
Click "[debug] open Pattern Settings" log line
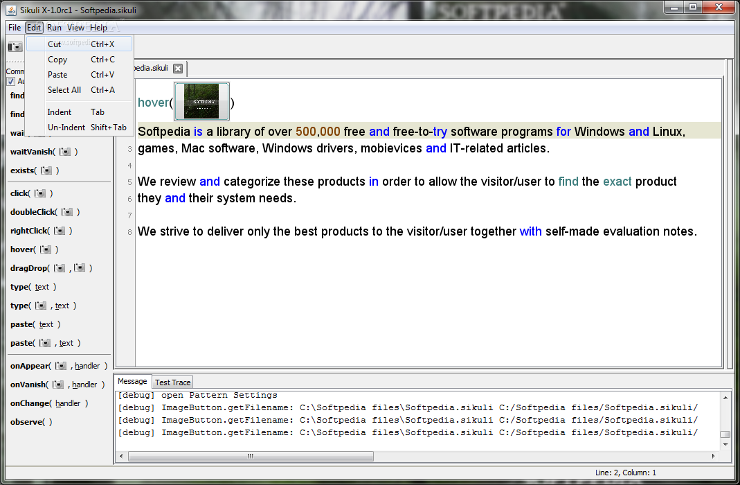tap(197, 395)
